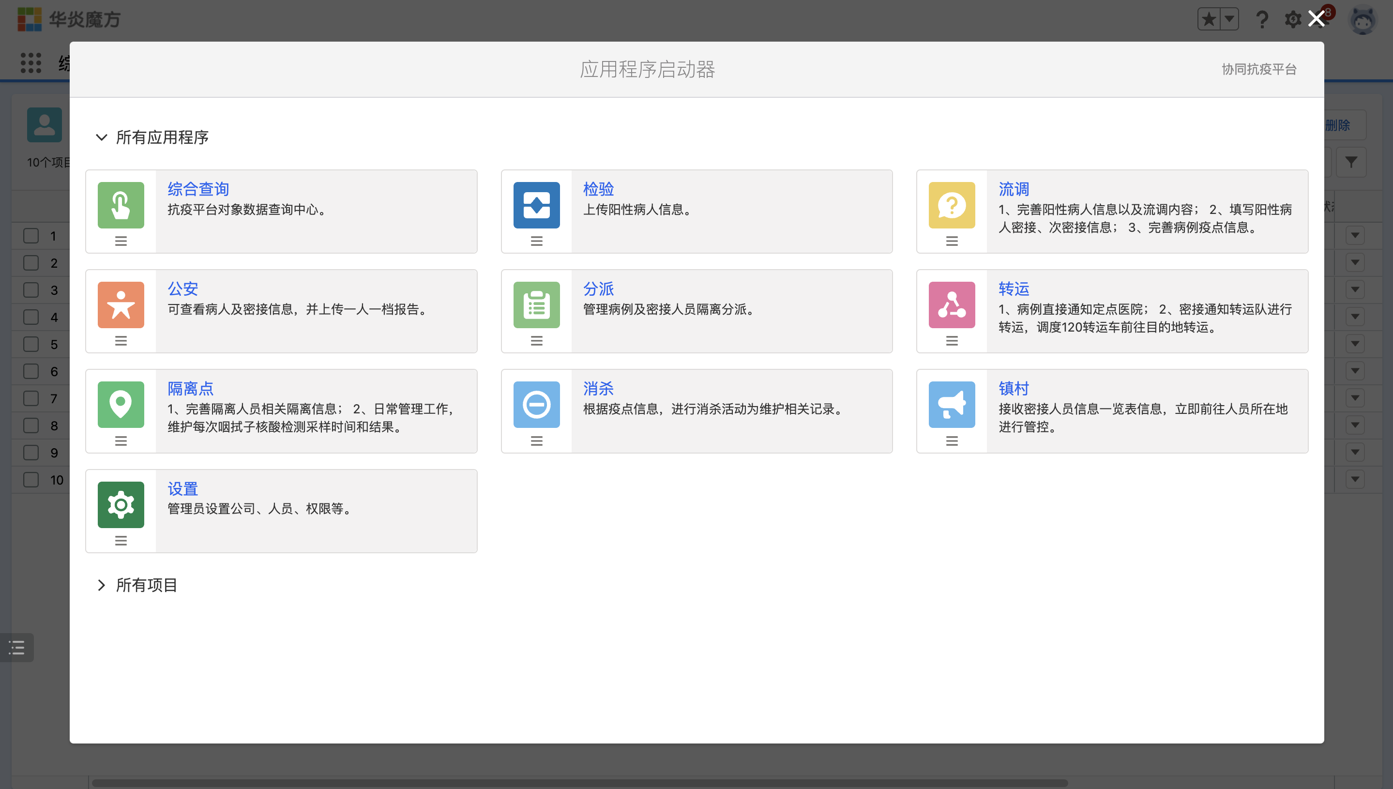Click the horizontal scrollbar at bottom

[580, 783]
